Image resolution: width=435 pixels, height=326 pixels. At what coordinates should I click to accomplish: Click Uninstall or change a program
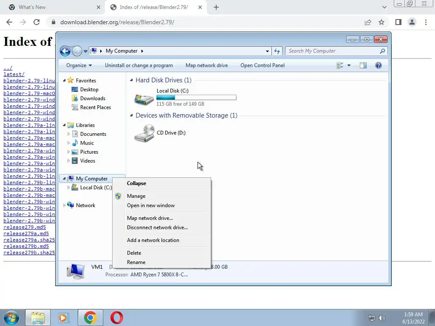(x=139, y=65)
